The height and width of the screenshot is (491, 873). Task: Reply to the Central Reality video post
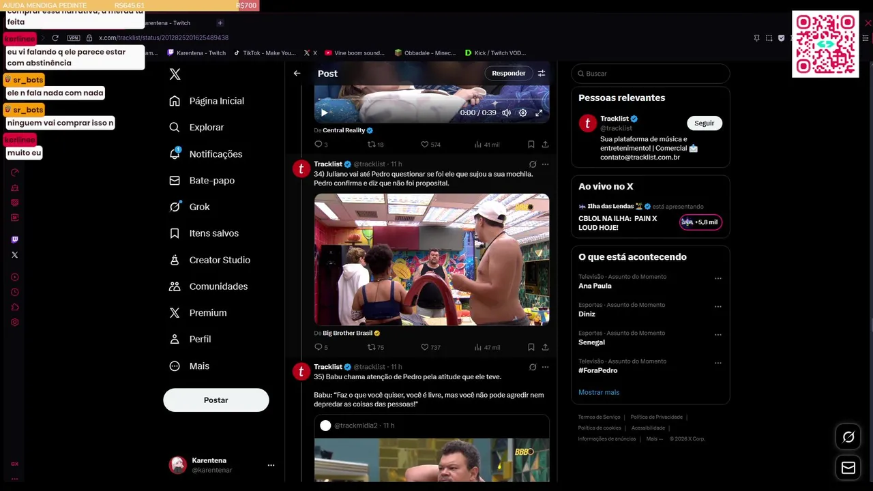(x=321, y=145)
